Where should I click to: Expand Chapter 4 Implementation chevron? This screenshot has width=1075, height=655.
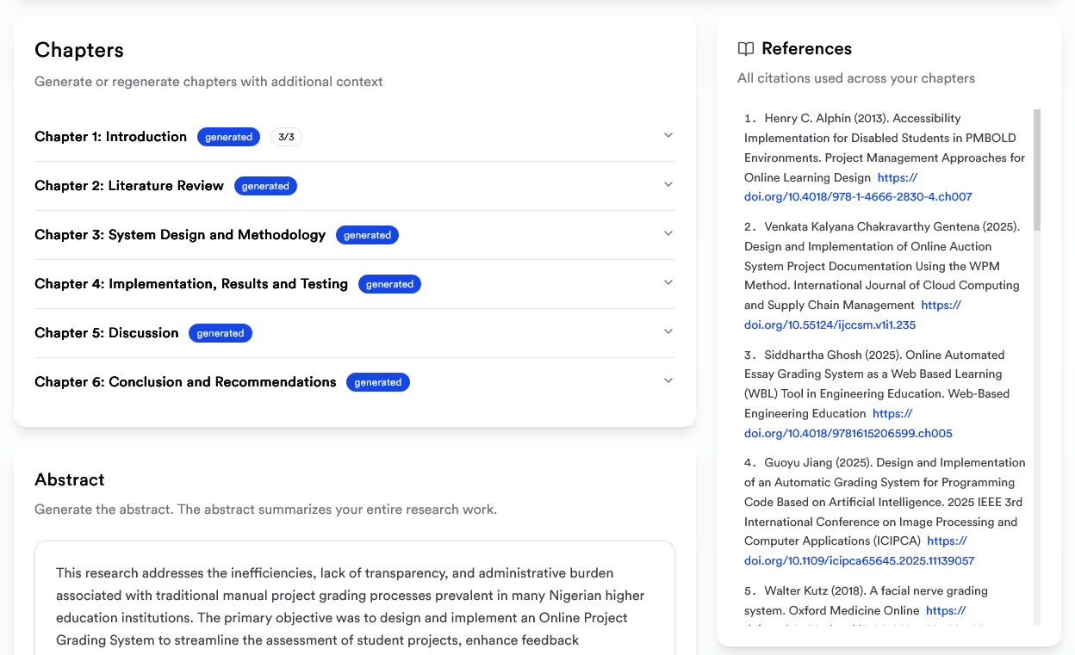tap(668, 283)
